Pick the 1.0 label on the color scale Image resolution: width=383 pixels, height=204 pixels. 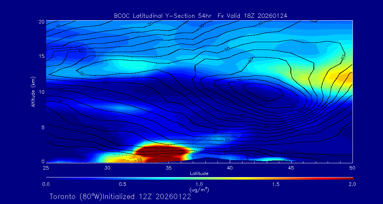[199, 184]
